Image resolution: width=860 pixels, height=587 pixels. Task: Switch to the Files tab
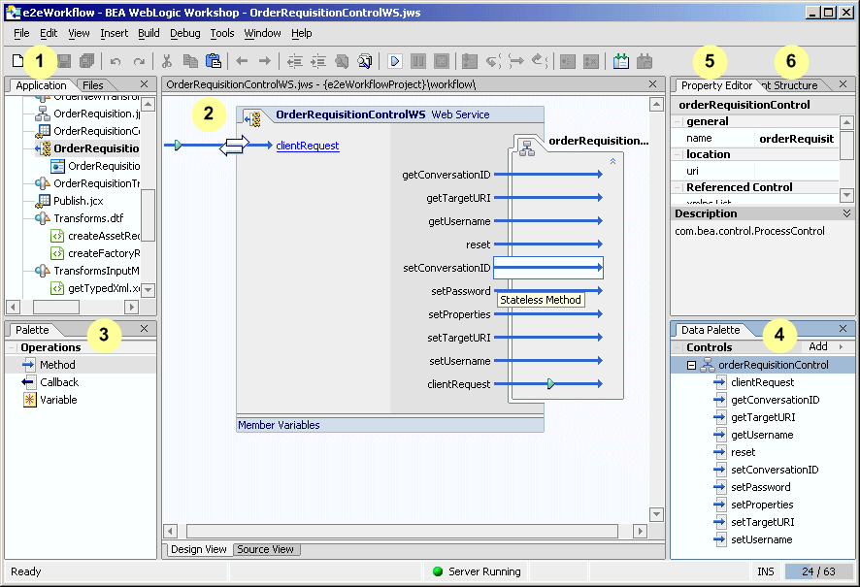point(93,85)
